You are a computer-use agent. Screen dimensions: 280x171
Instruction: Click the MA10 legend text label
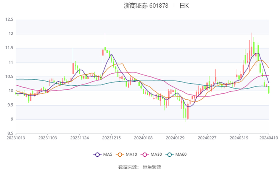pos(131,155)
